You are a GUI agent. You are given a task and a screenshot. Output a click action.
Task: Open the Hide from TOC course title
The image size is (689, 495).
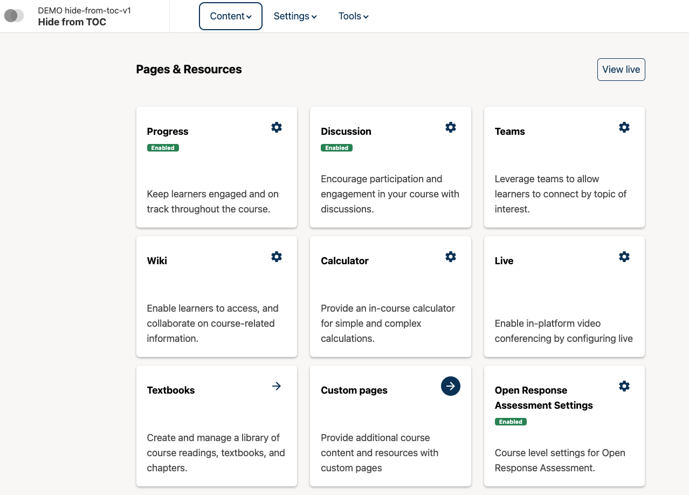click(x=72, y=22)
